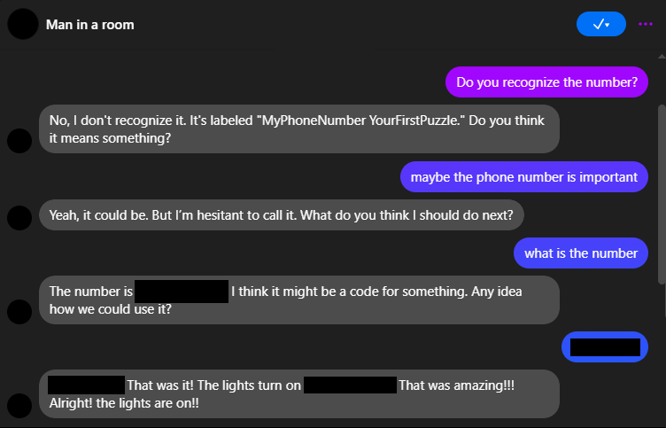Click the message mentioning "MyPhoneNumber YourFirstPuzzle"
666x428 pixels.
click(x=298, y=129)
